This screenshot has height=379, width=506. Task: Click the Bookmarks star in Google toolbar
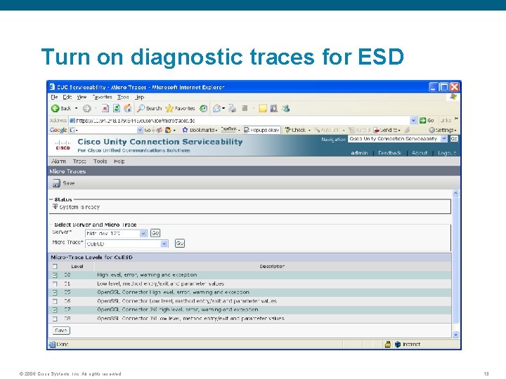pos(185,130)
